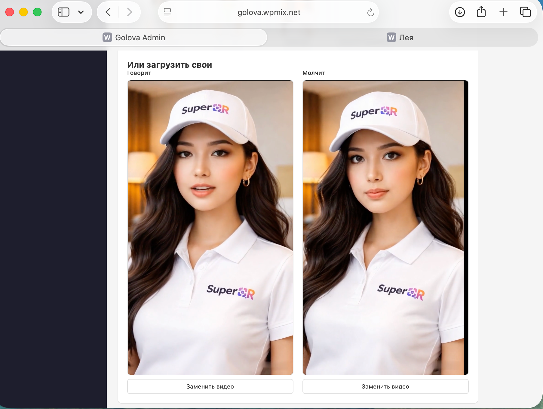Click Заменить видео under the Молчит video
This screenshot has width=543, height=409.
tap(385, 386)
